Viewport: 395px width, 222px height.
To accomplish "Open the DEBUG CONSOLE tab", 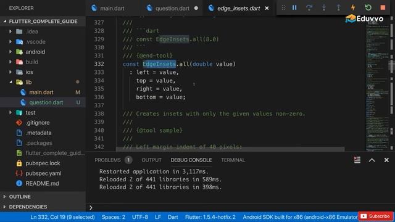I will click(x=191, y=160).
